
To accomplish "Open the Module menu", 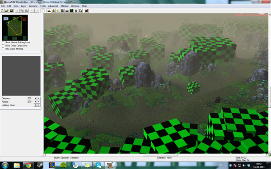I will click(x=65, y=6).
